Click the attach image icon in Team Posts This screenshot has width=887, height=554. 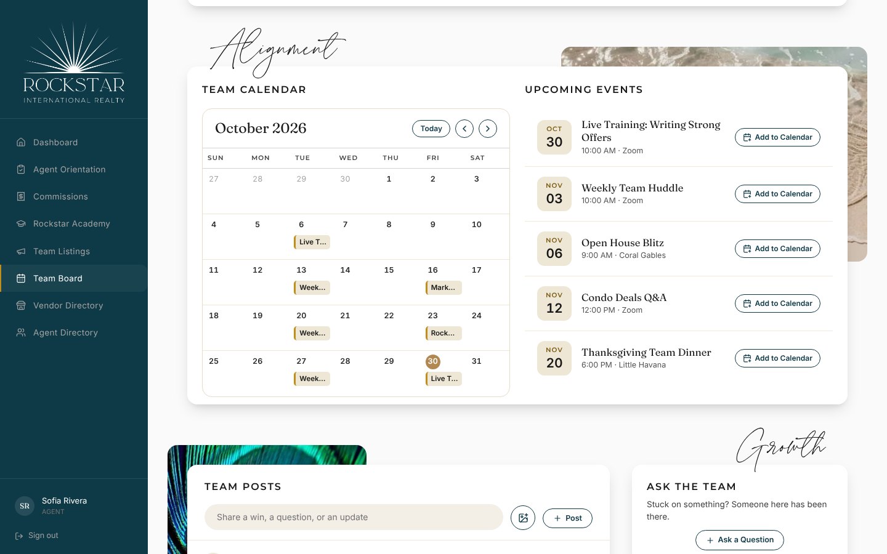523,518
